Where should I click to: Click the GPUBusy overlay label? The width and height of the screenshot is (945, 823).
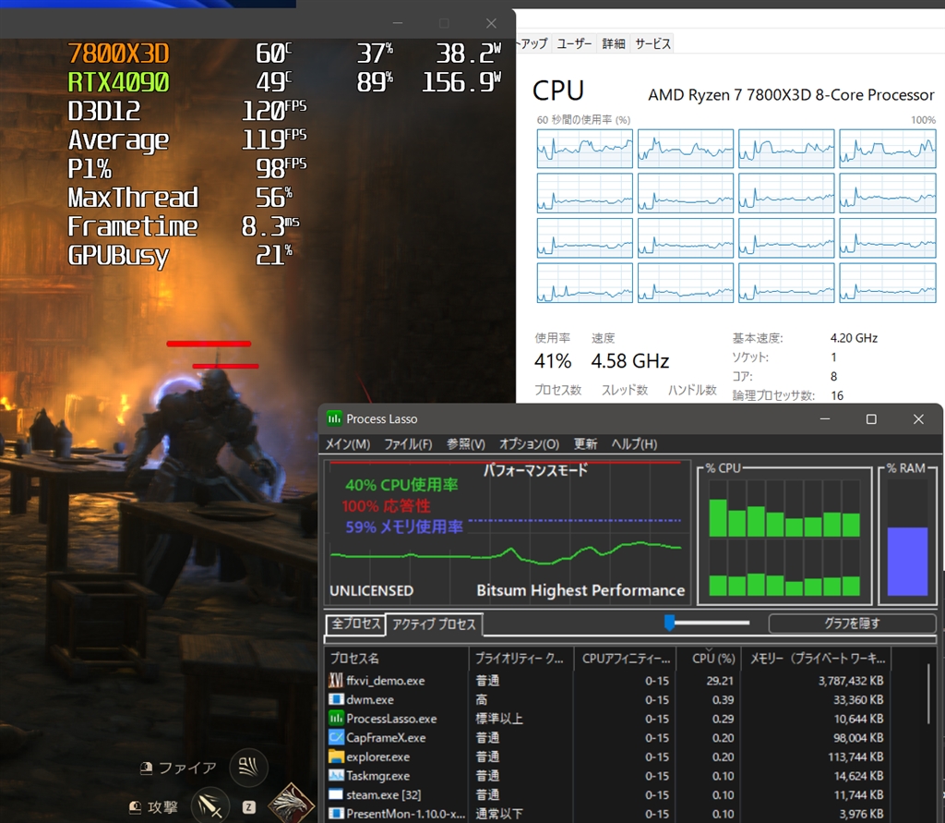[118, 256]
